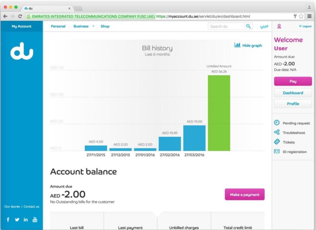Go to the Shop menu item

click(105, 26)
